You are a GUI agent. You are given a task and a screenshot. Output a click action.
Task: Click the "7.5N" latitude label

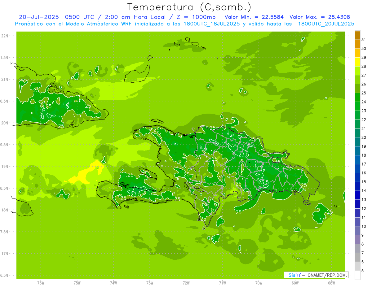pyautogui.click(x=5, y=232)
